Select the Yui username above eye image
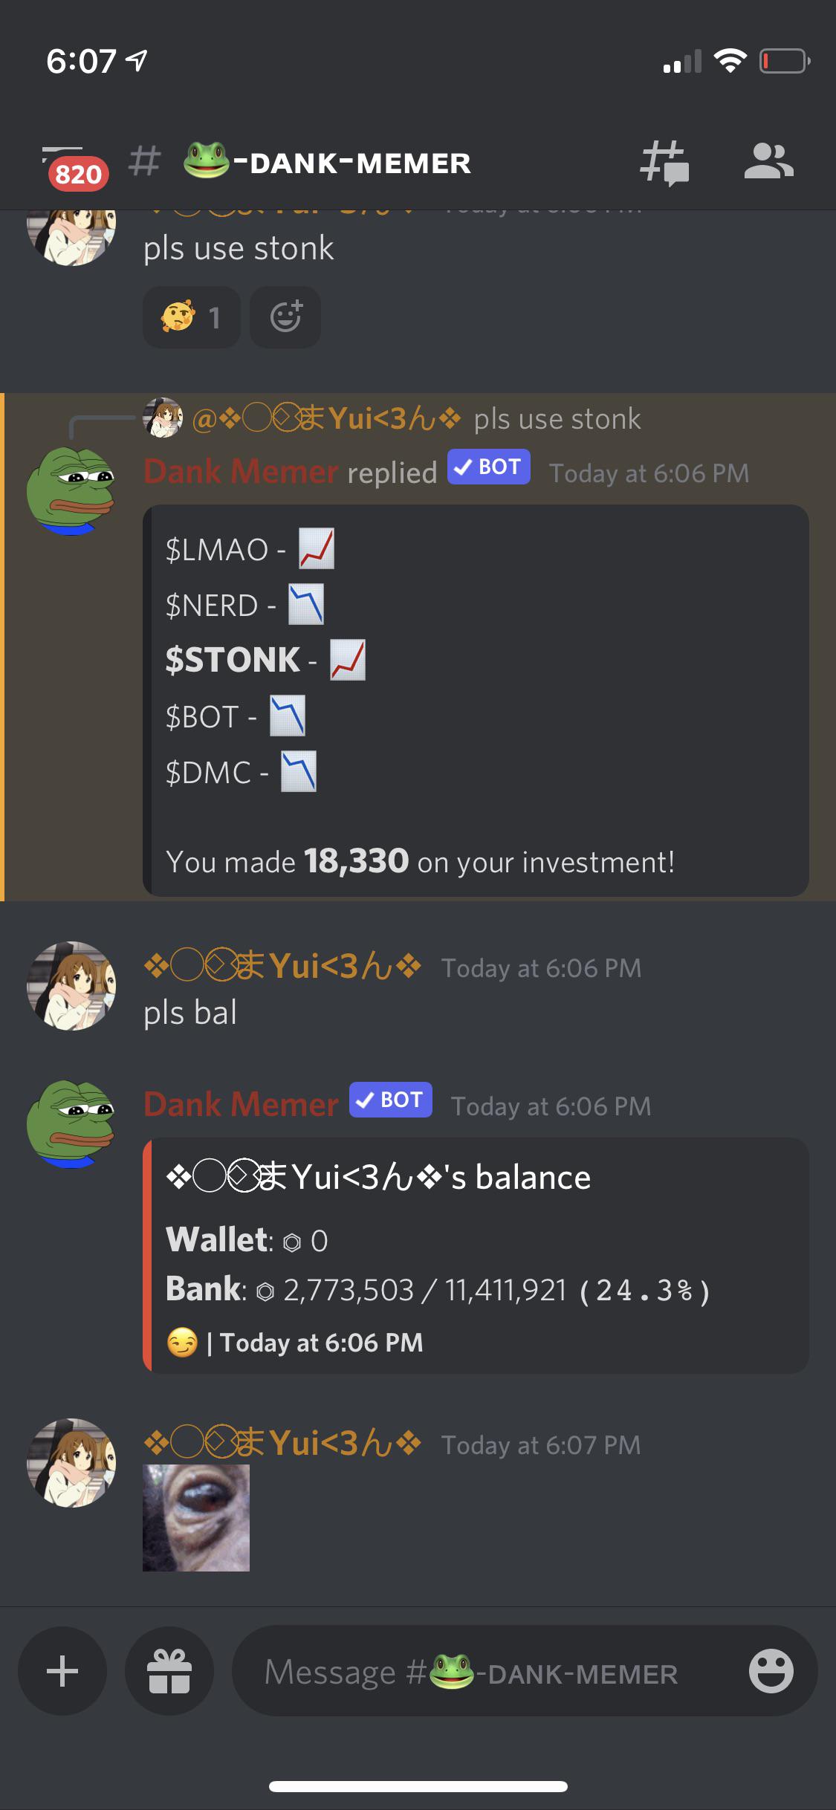Screen dimensions: 836x1810 pos(282,1444)
